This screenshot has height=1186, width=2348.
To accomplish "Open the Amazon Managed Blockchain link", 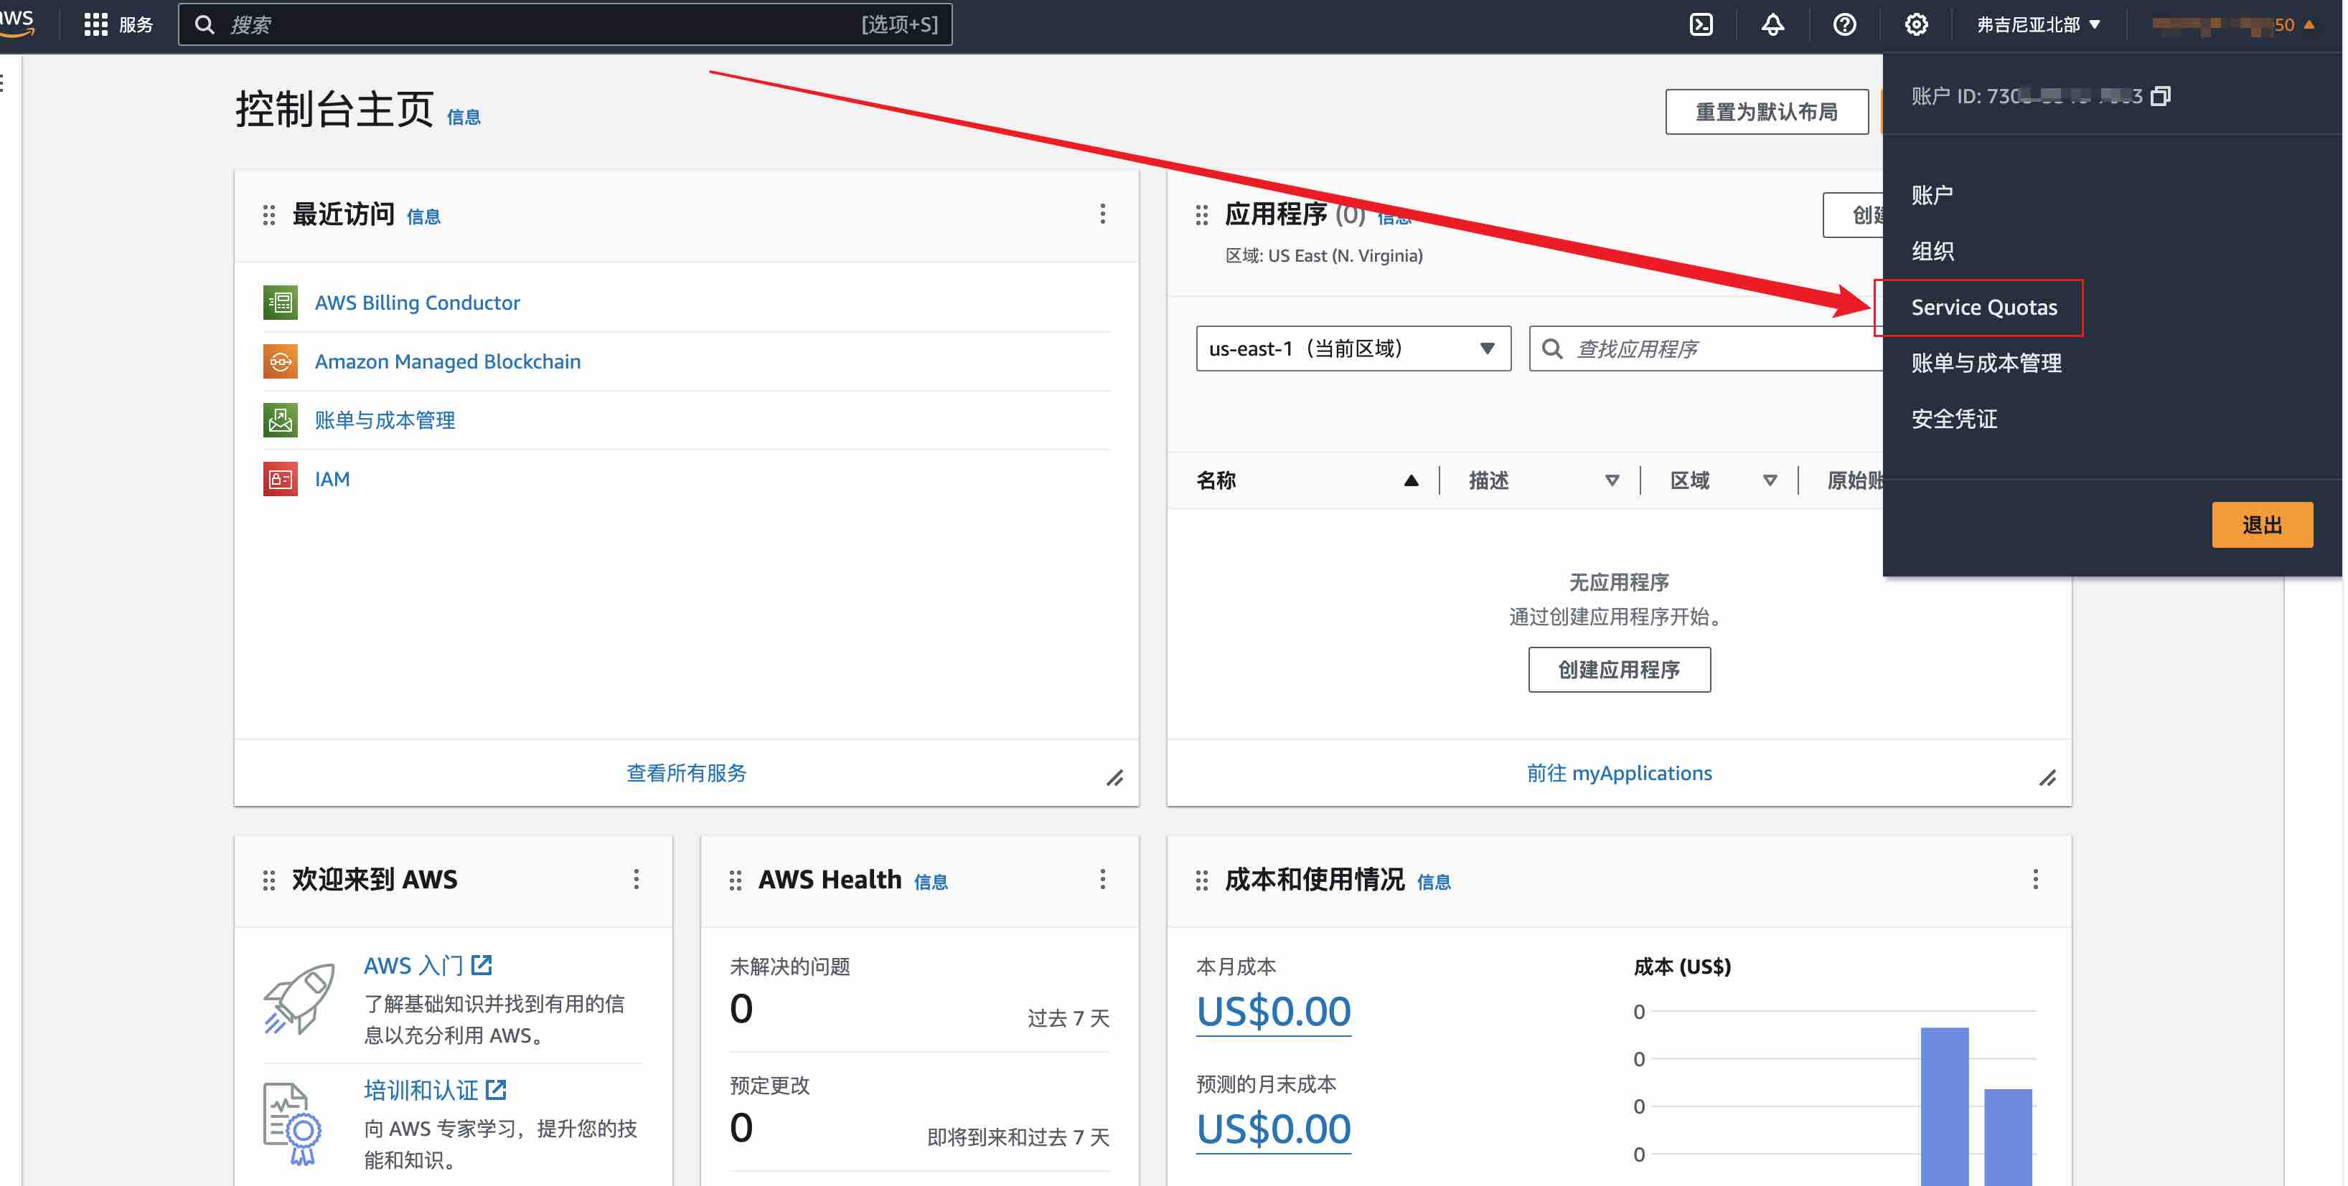I will coord(448,361).
